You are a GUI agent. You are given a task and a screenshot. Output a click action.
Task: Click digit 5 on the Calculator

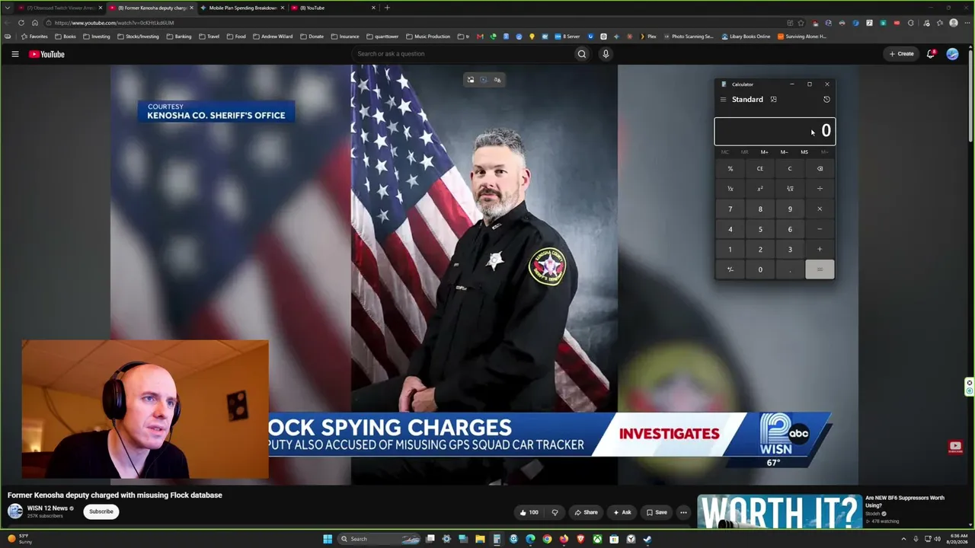tap(760, 229)
